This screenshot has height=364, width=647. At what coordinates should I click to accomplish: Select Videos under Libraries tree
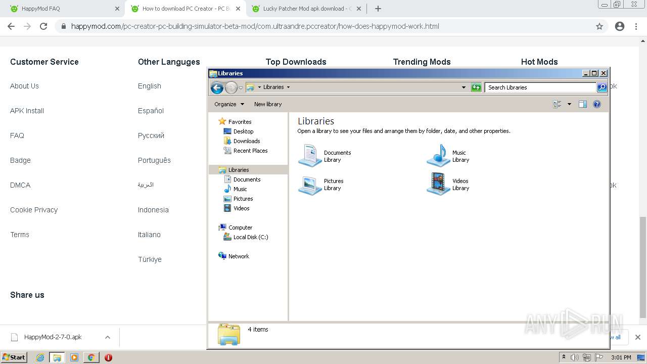[x=237, y=208]
